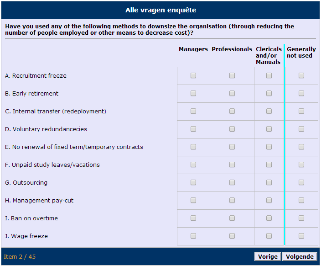Go to next question with Volgende

[x=300, y=256]
